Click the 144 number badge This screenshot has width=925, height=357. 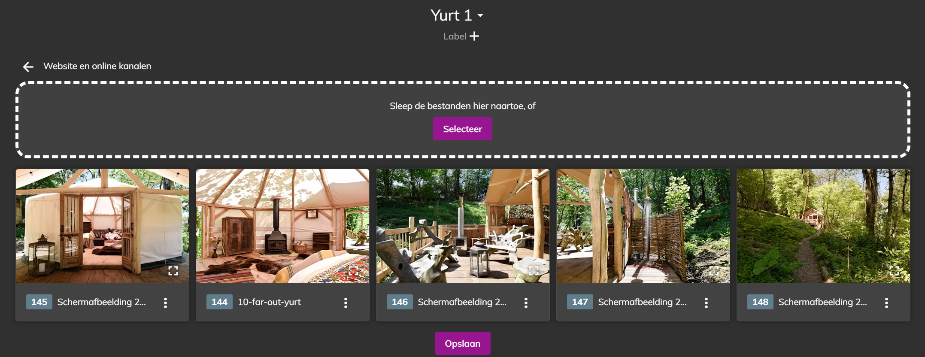point(219,302)
